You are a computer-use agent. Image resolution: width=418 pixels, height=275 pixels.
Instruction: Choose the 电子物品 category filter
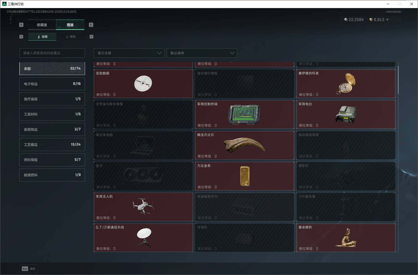pyautogui.click(x=52, y=84)
